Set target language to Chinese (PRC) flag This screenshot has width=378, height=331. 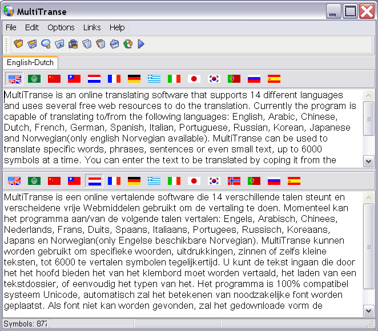[x=54, y=181]
